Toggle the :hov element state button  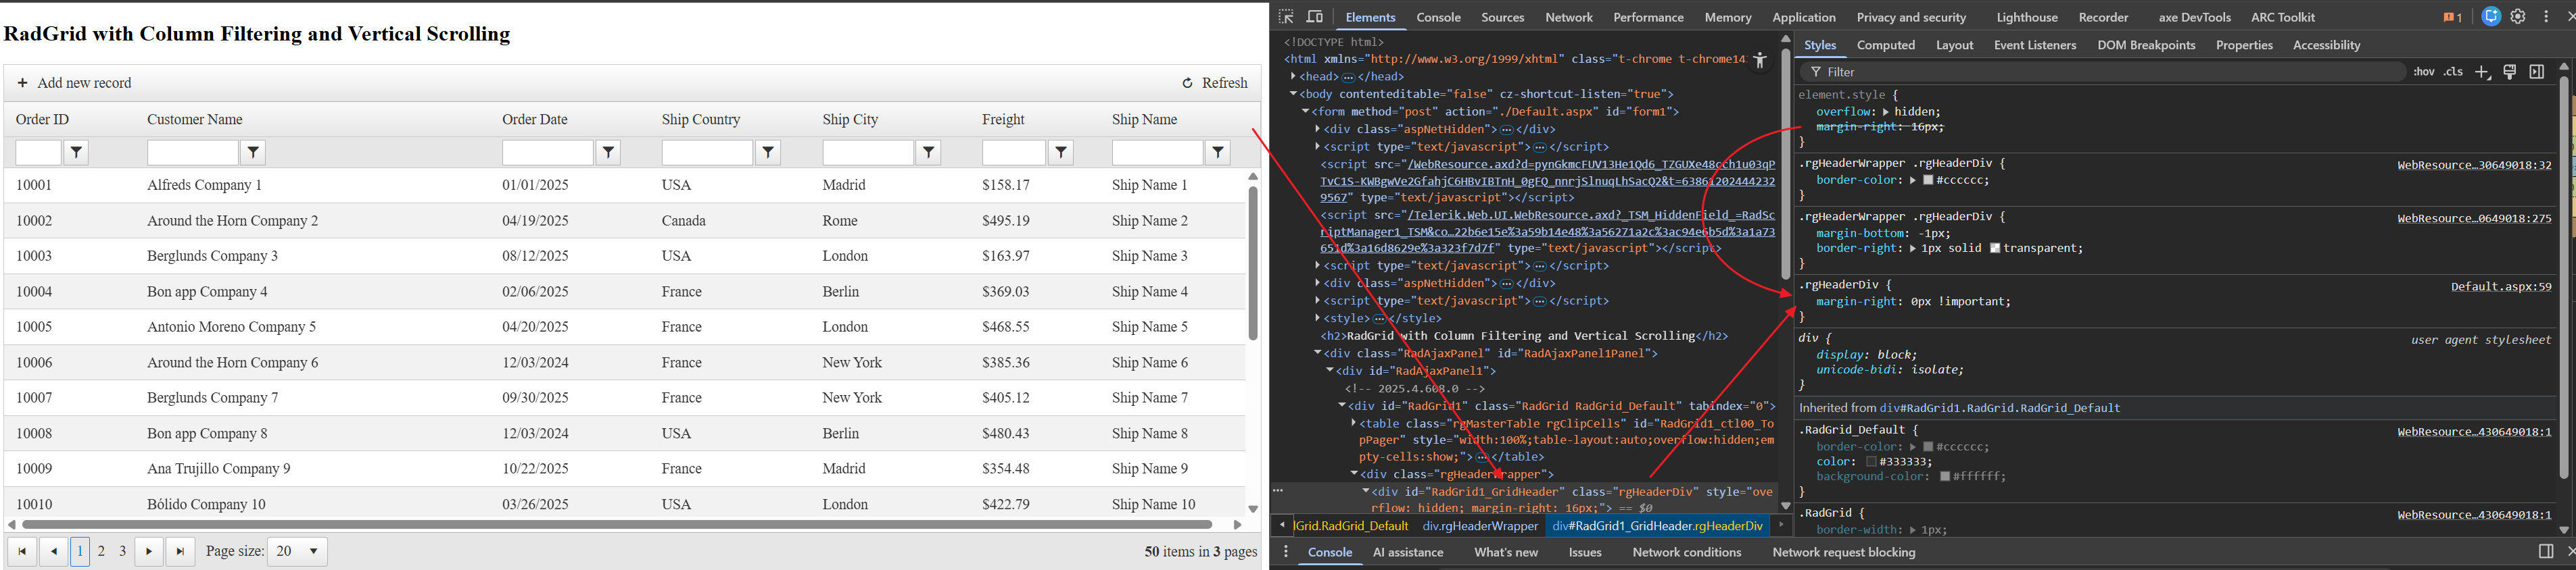point(2424,72)
